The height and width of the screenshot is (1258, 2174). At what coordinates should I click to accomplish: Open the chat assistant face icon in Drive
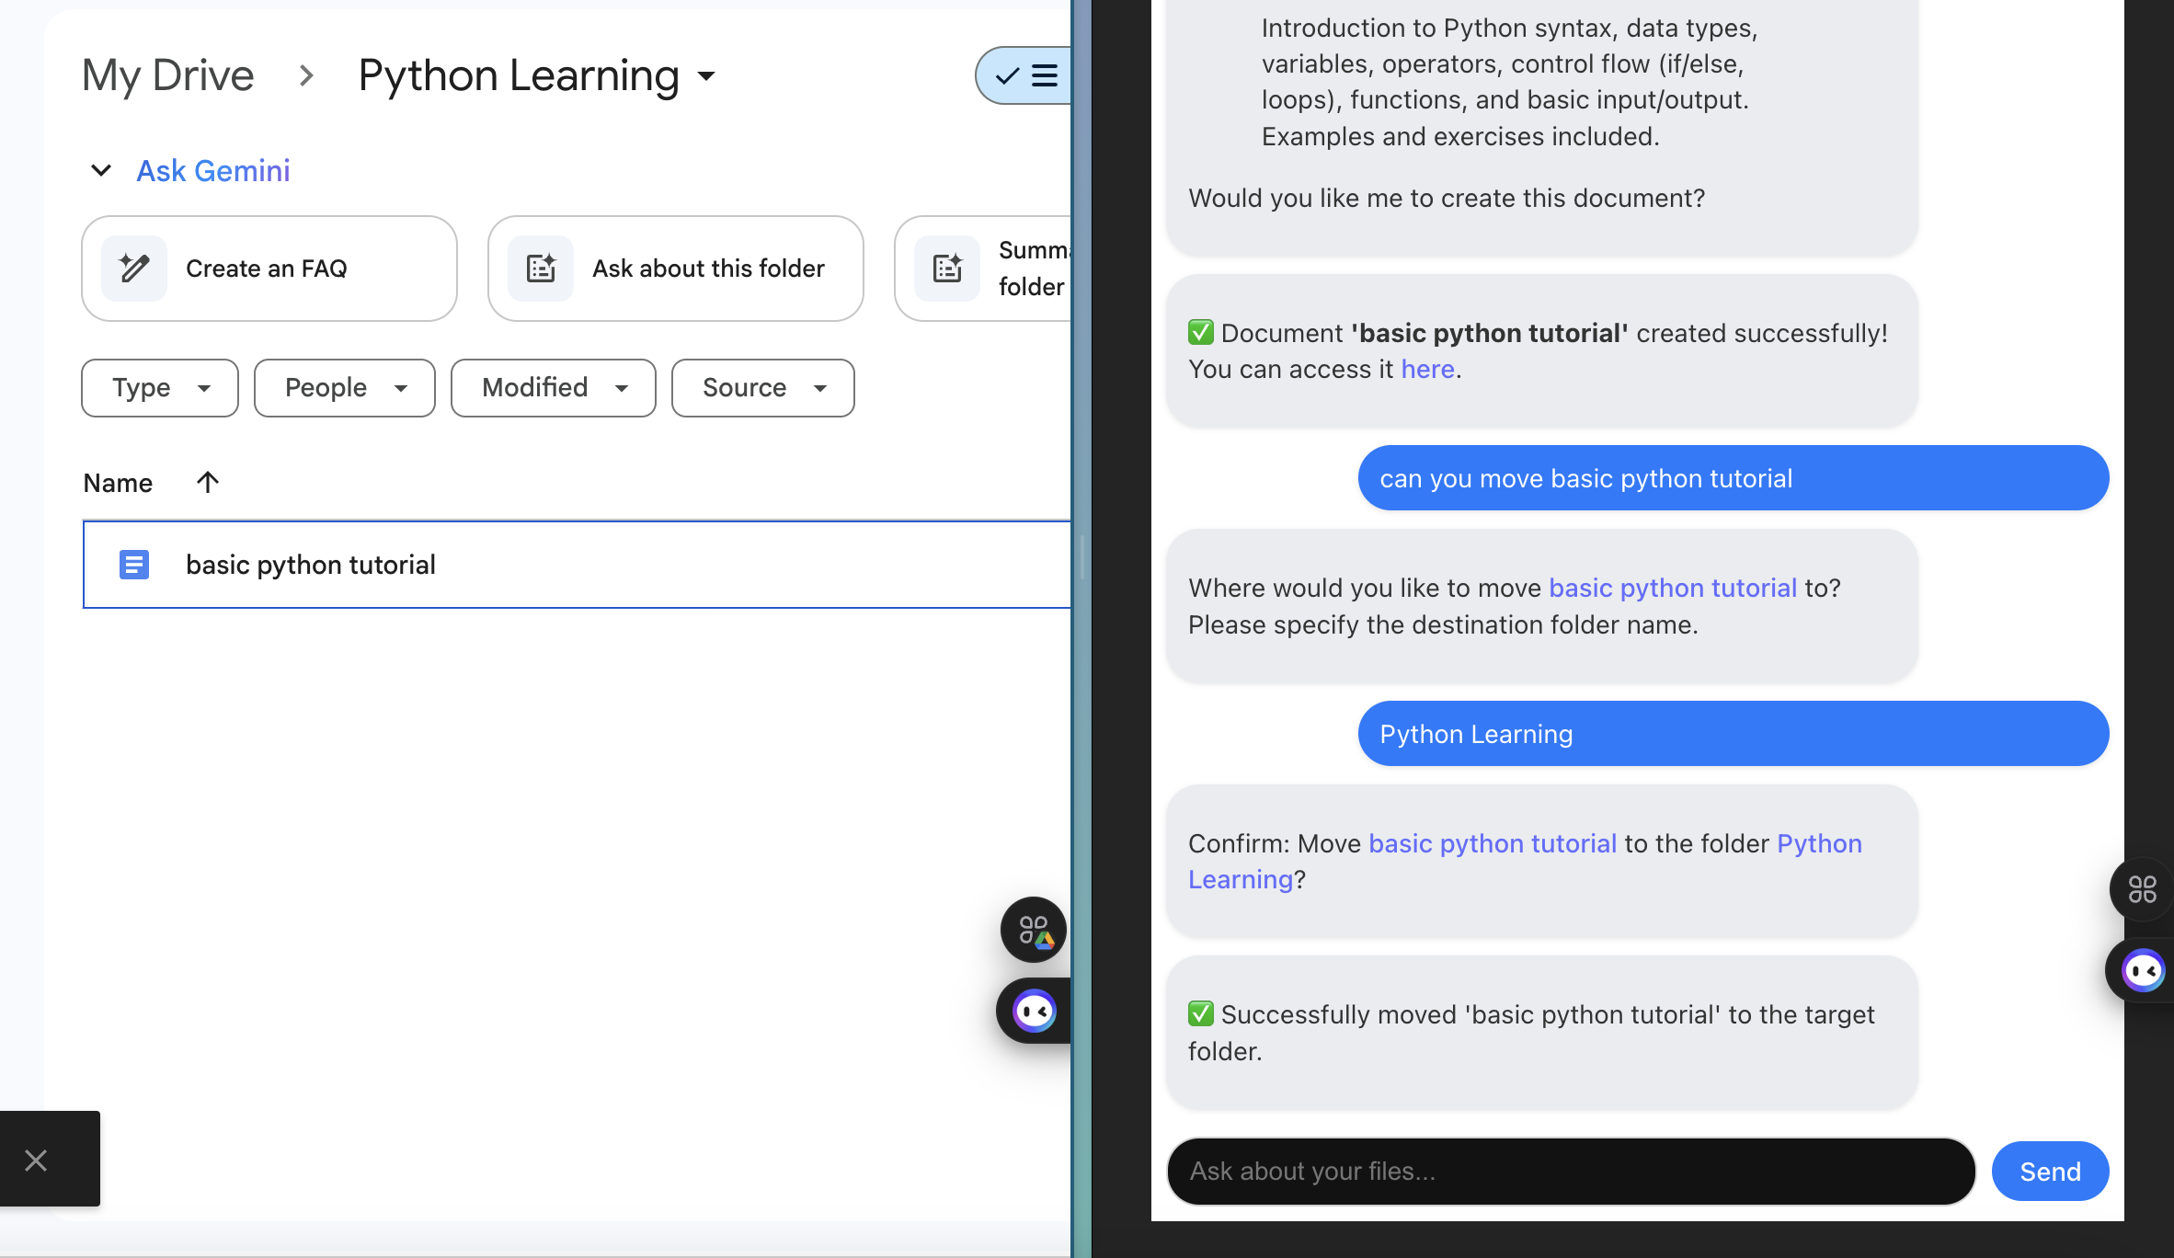point(1034,1012)
